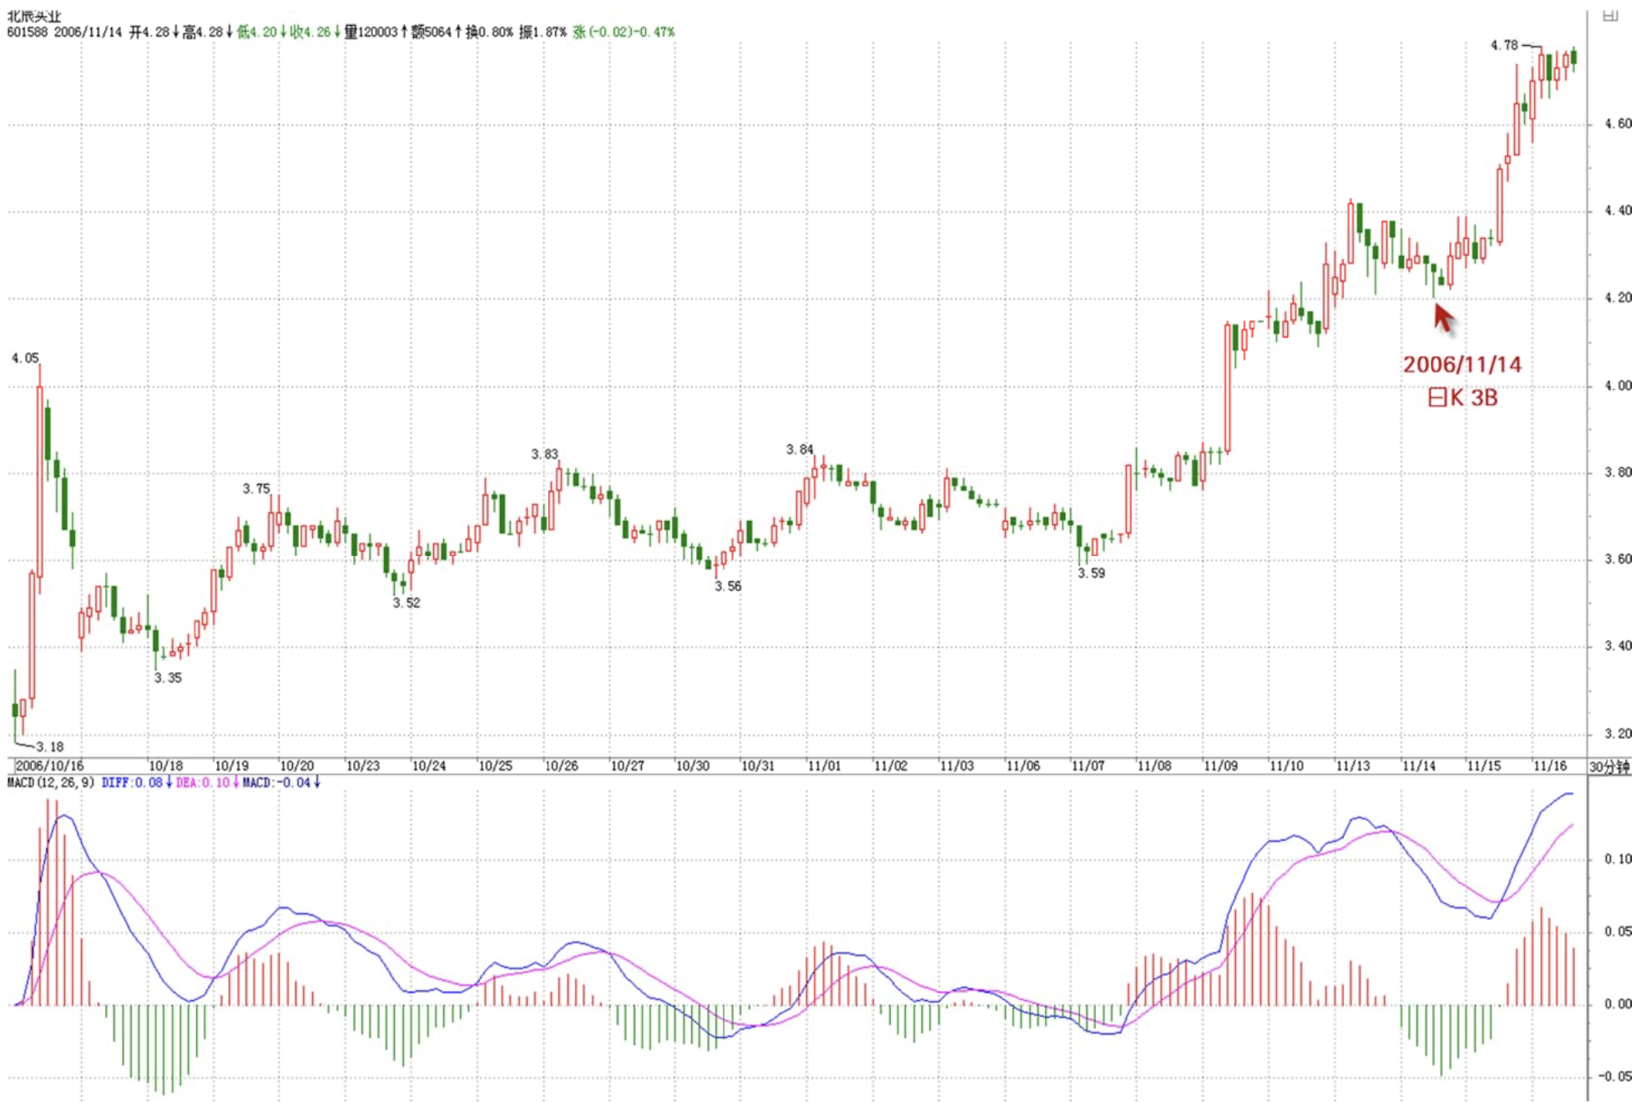Click the 10/26 date on time axis
This screenshot has height=1102, width=1641.
pos(561,766)
